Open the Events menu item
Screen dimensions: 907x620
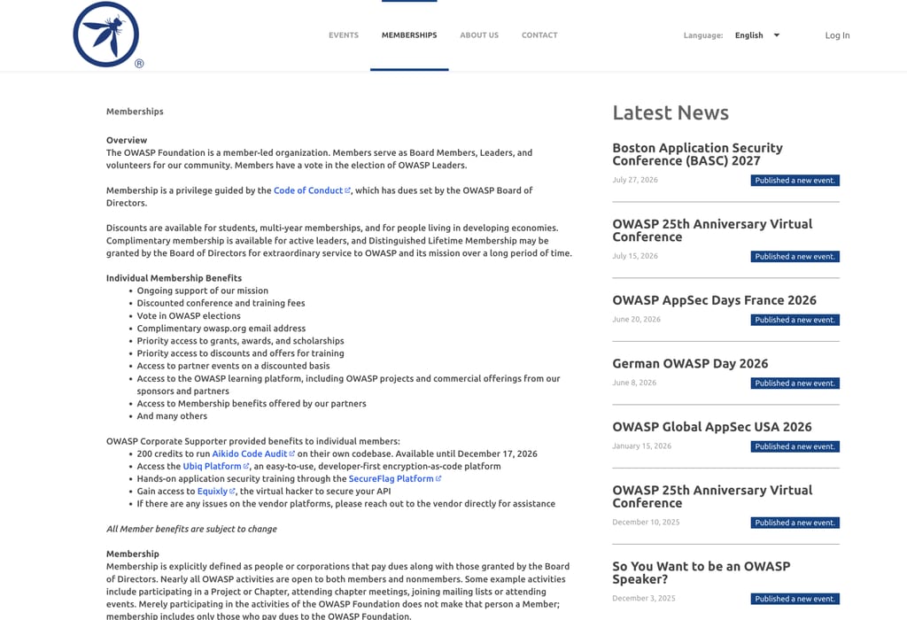(x=344, y=35)
